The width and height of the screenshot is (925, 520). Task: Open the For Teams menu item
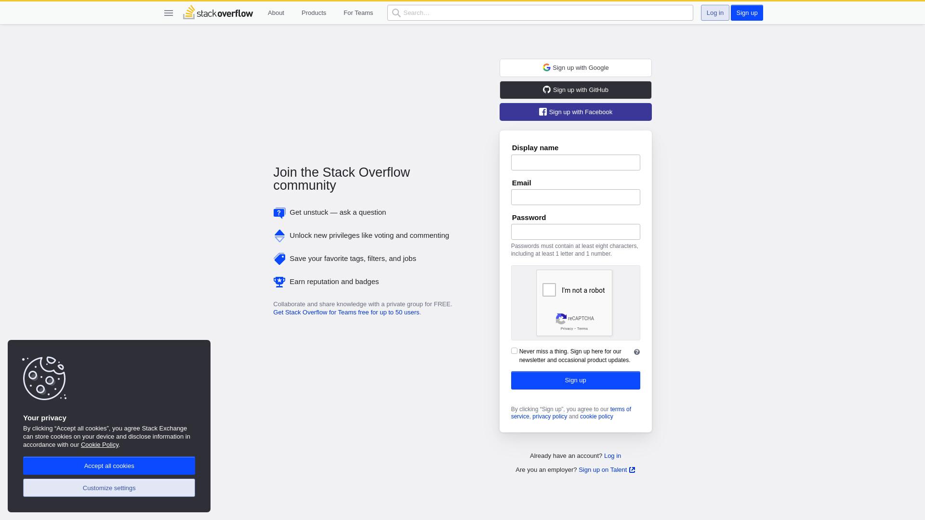point(358,13)
